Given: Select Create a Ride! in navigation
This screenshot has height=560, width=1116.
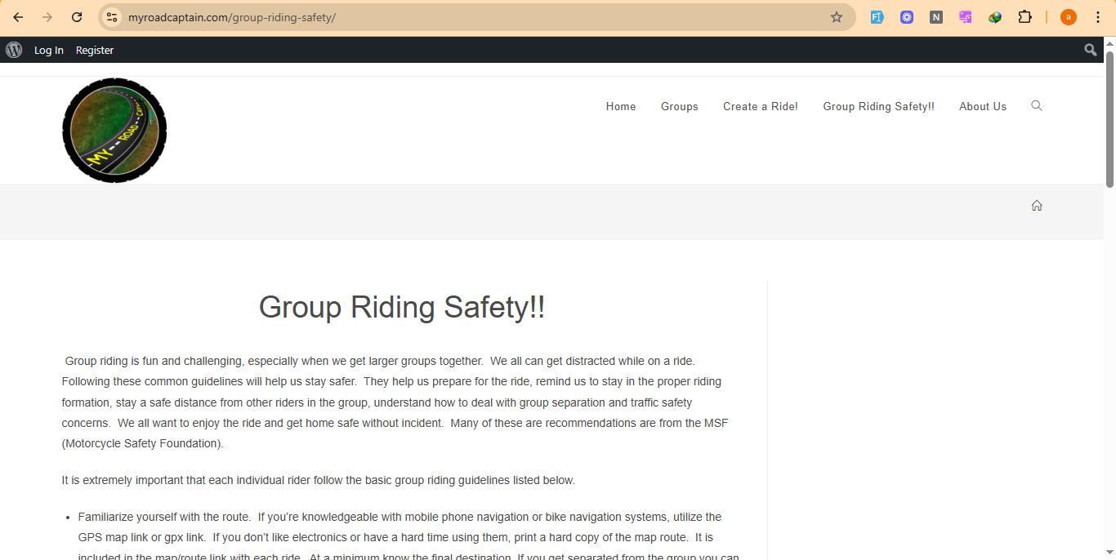Looking at the screenshot, I should [760, 107].
